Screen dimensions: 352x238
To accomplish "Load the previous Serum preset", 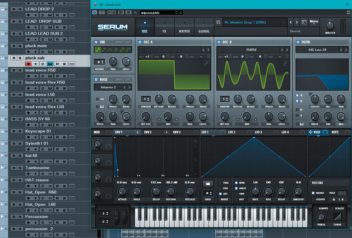I will point(290,22).
